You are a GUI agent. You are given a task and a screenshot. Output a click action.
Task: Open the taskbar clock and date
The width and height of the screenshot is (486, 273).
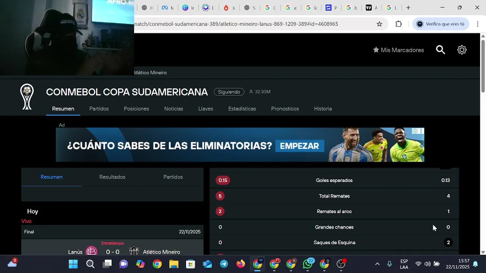pyautogui.click(x=458, y=264)
